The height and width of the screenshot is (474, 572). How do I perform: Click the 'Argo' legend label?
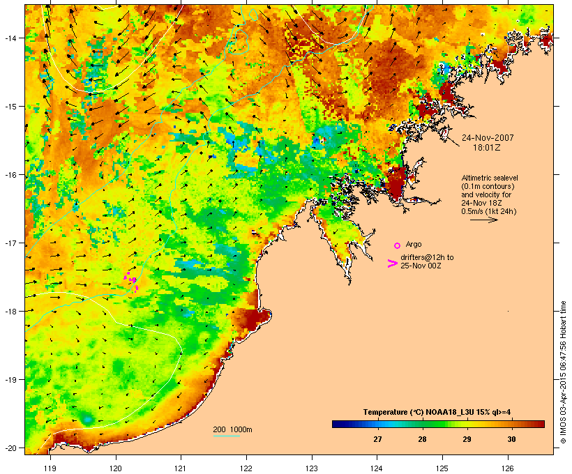pos(414,244)
